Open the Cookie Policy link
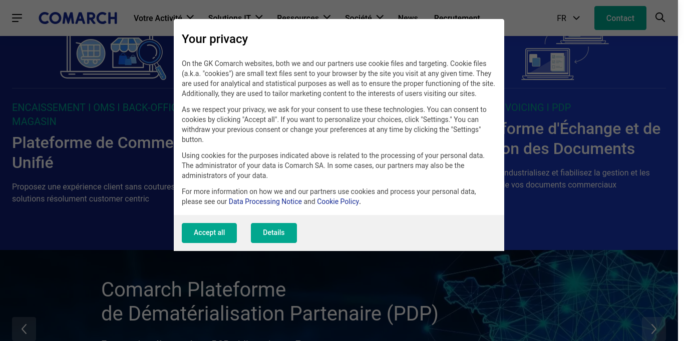This screenshot has height=341, width=684. [338, 201]
